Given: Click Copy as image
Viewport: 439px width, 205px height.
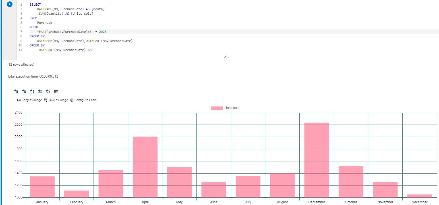Looking at the screenshot, I should (x=30, y=100).
